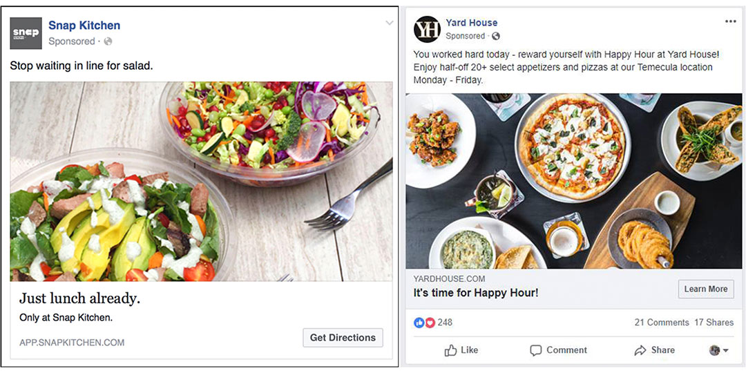Open the Yard House page name link
Viewport: 746px width, 373px height.
coord(472,22)
